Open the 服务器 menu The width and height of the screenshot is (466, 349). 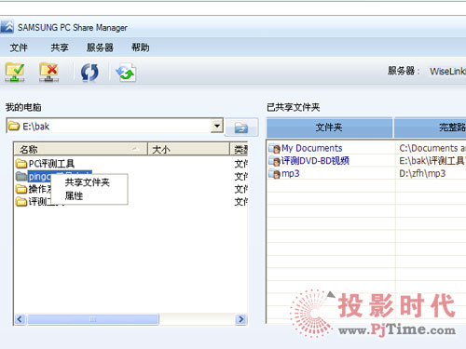(x=100, y=47)
